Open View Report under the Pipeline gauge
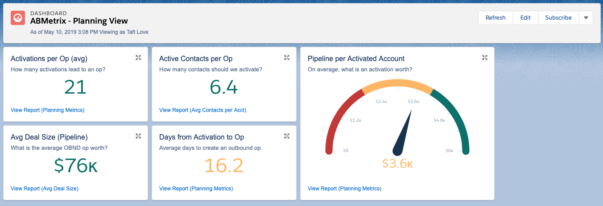Image resolution: width=603 pixels, height=206 pixels. point(344,189)
